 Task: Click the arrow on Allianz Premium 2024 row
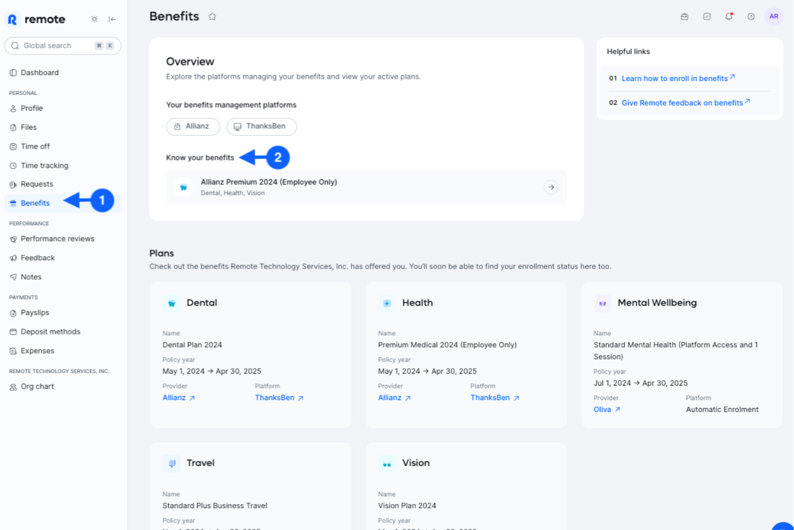[551, 187]
